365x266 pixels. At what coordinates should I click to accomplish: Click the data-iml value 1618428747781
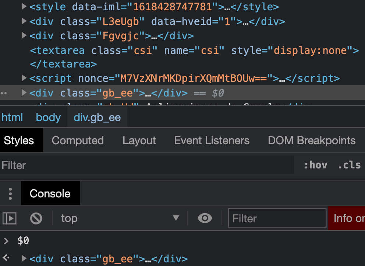[x=173, y=7]
